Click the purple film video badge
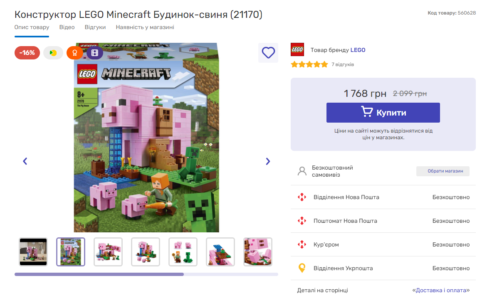The height and width of the screenshot is (308, 497). coord(95,53)
